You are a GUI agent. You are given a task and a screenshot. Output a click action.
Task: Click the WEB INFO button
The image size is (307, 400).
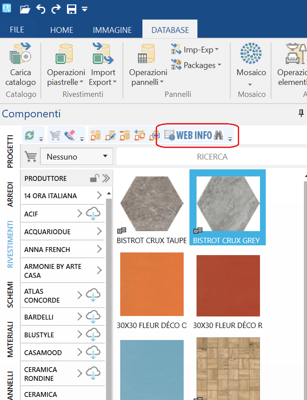click(x=194, y=135)
